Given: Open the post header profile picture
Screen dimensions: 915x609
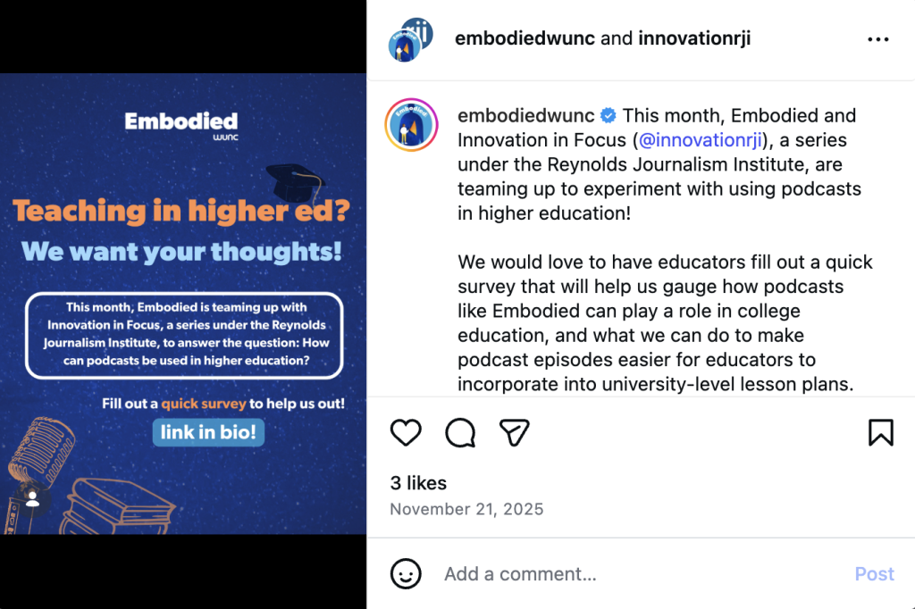Looking at the screenshot, I should [410, 38].
